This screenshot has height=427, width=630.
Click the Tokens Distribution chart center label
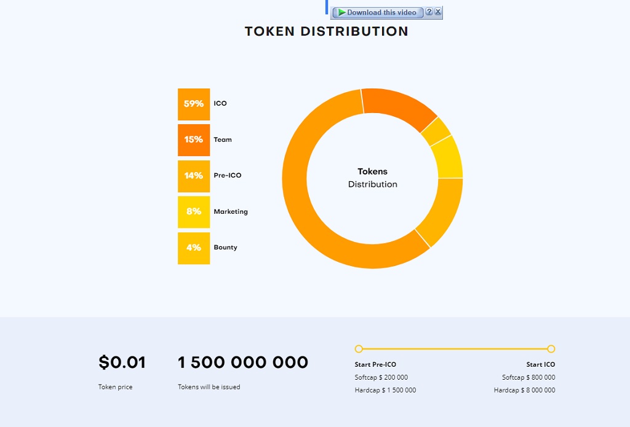tap(373, 178)
